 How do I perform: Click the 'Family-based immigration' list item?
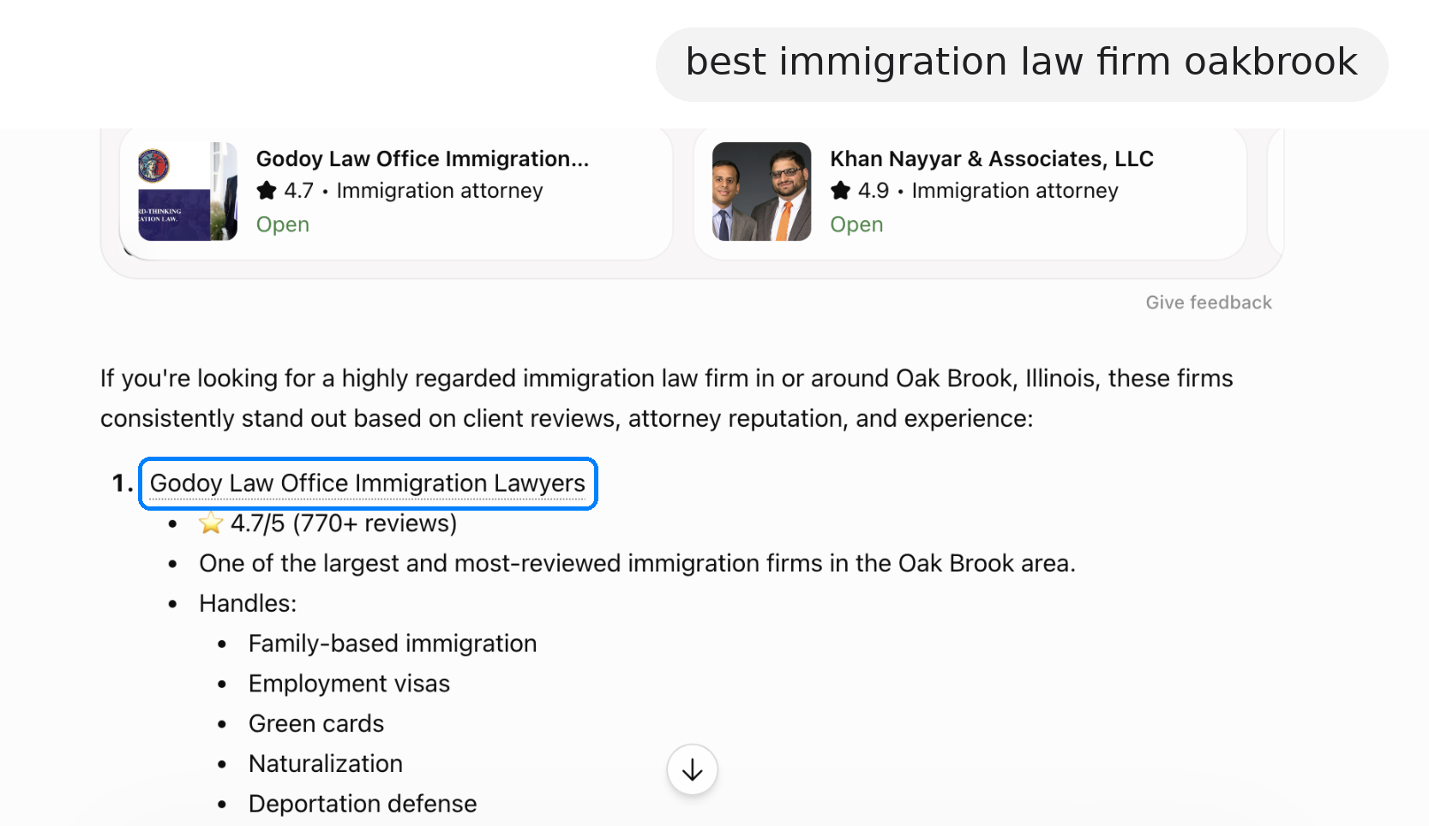pos(393,643)
